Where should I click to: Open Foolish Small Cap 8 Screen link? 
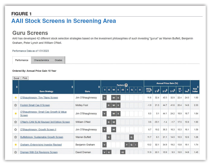35,105
